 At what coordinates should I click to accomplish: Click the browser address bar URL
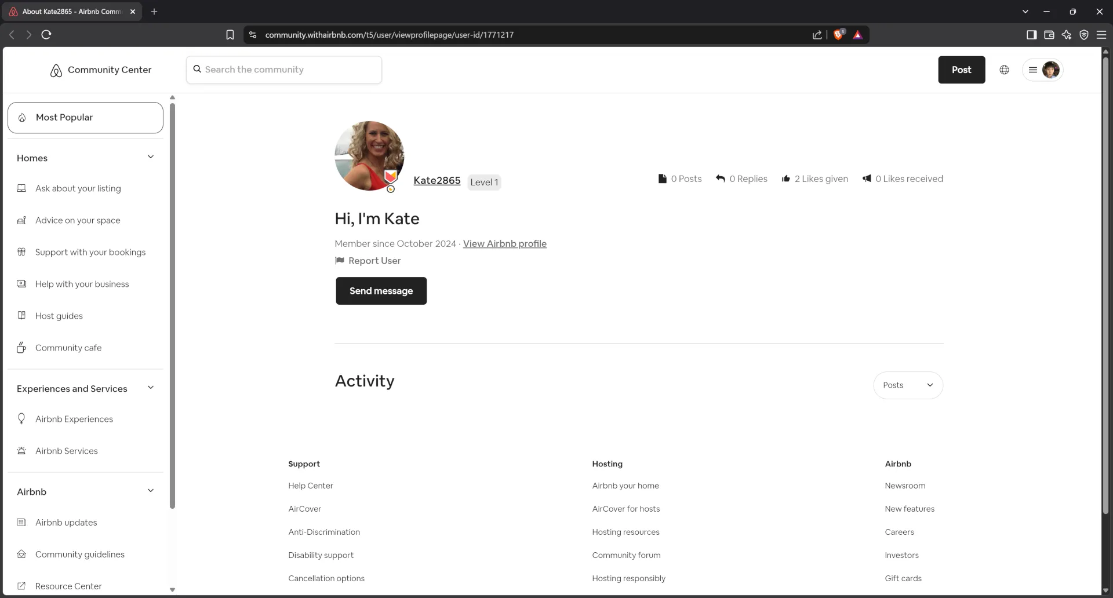pyautogui.click(x=389, y=35)
